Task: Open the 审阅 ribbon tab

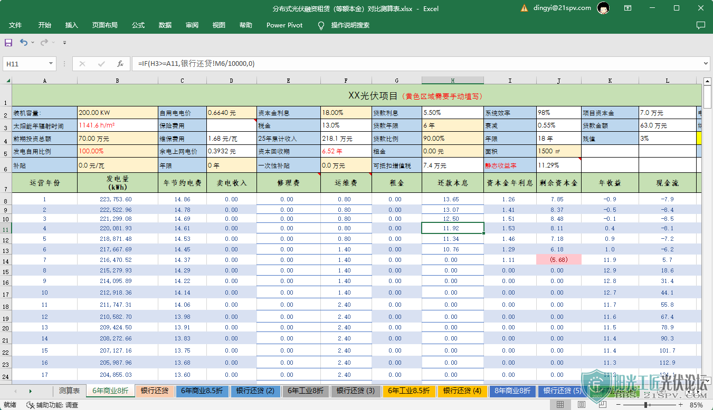Action: tap(192, 25)
